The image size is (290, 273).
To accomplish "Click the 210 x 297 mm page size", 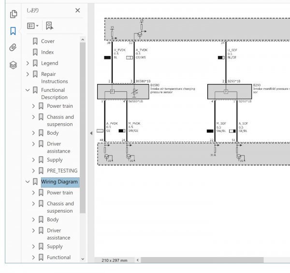I will coord(114,260).
